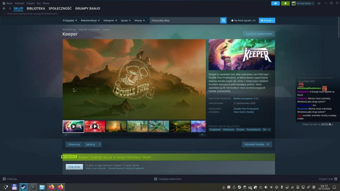Click 'Zobacz moje statystyki' link
This screenshot has width=340, height=191.
pyautogui.click(x=96, y=168)
